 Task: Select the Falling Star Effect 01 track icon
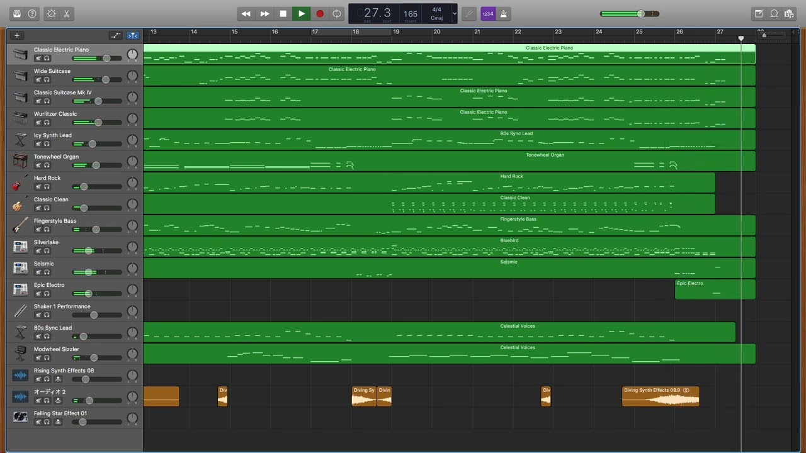click(x=21, y=418)
